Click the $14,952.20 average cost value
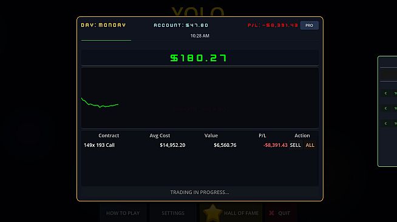397x222 pixels. (x=172, y=145)
